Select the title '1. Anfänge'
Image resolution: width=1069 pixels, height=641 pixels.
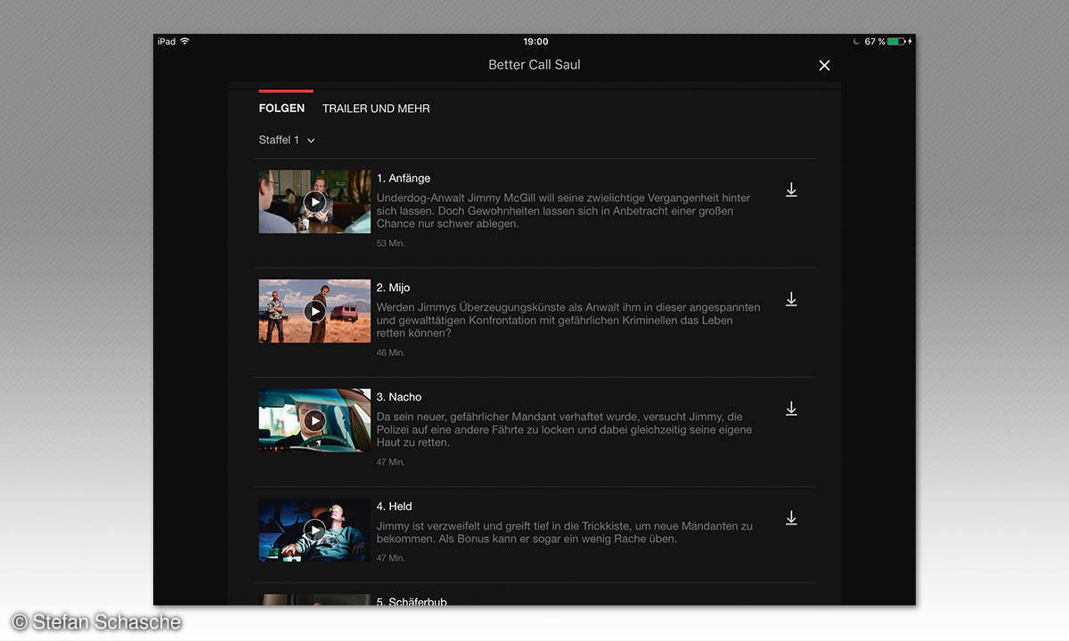[x=404, y=178]
